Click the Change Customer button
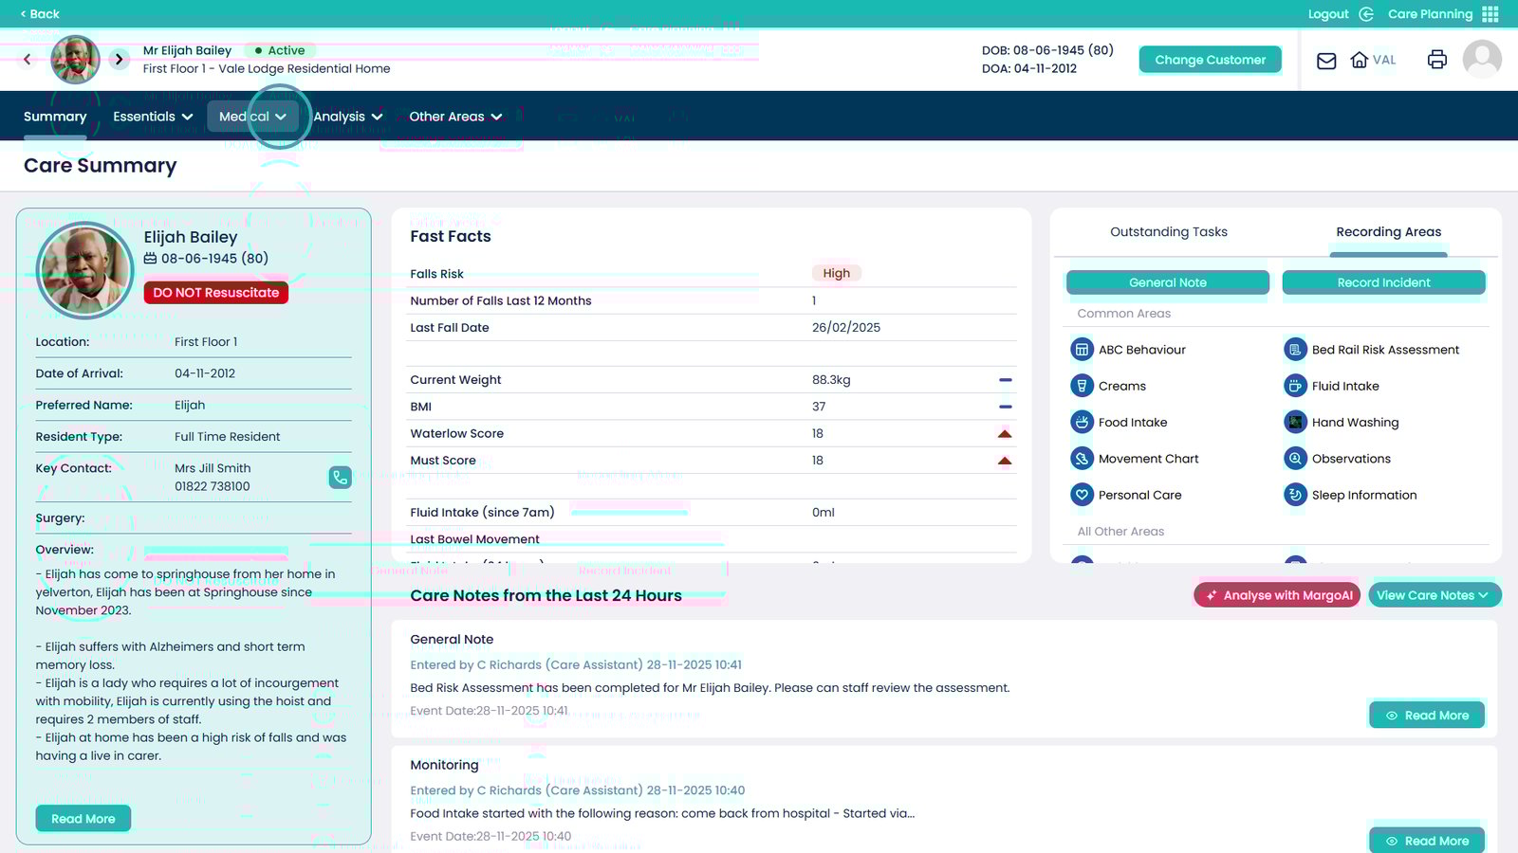Viewport: 1518px width, 853px height. 1210,60
